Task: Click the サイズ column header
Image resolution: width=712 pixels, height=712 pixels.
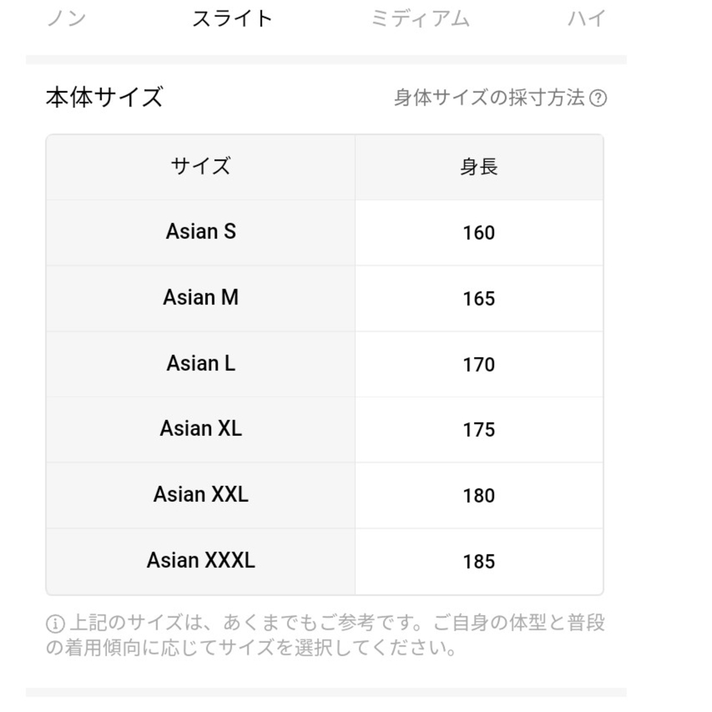Action: [200, 167]
